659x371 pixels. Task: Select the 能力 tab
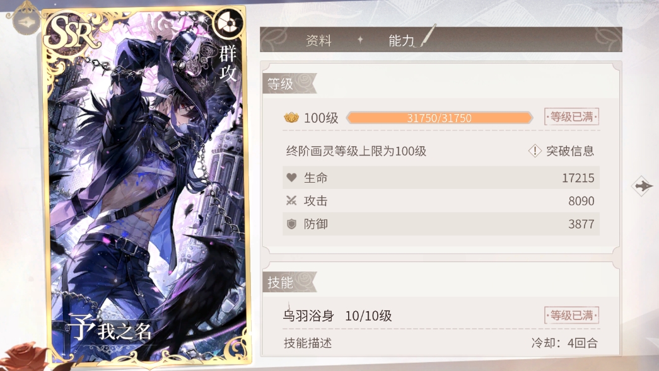point(401,40)
